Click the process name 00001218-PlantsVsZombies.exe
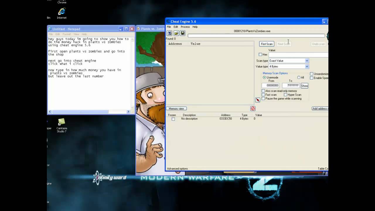The height and width of the screenshot is (211, 375). coord(252,31)
